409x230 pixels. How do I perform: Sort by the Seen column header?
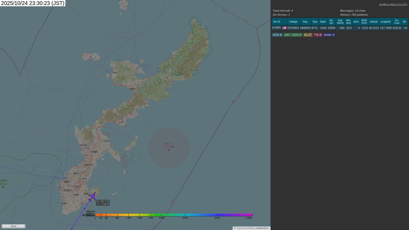coord(356,22)
